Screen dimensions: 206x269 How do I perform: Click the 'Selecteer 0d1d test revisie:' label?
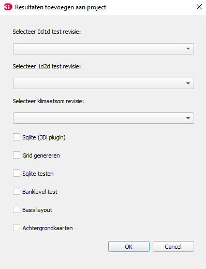47,32
